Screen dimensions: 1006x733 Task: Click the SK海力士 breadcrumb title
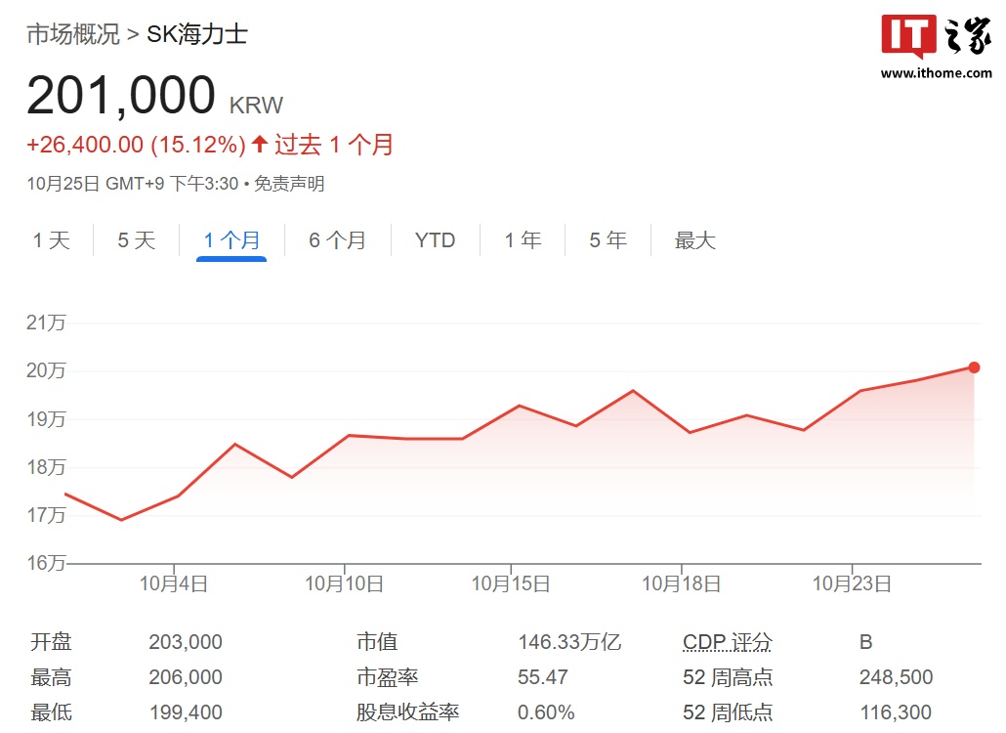(x=197, y=34)
